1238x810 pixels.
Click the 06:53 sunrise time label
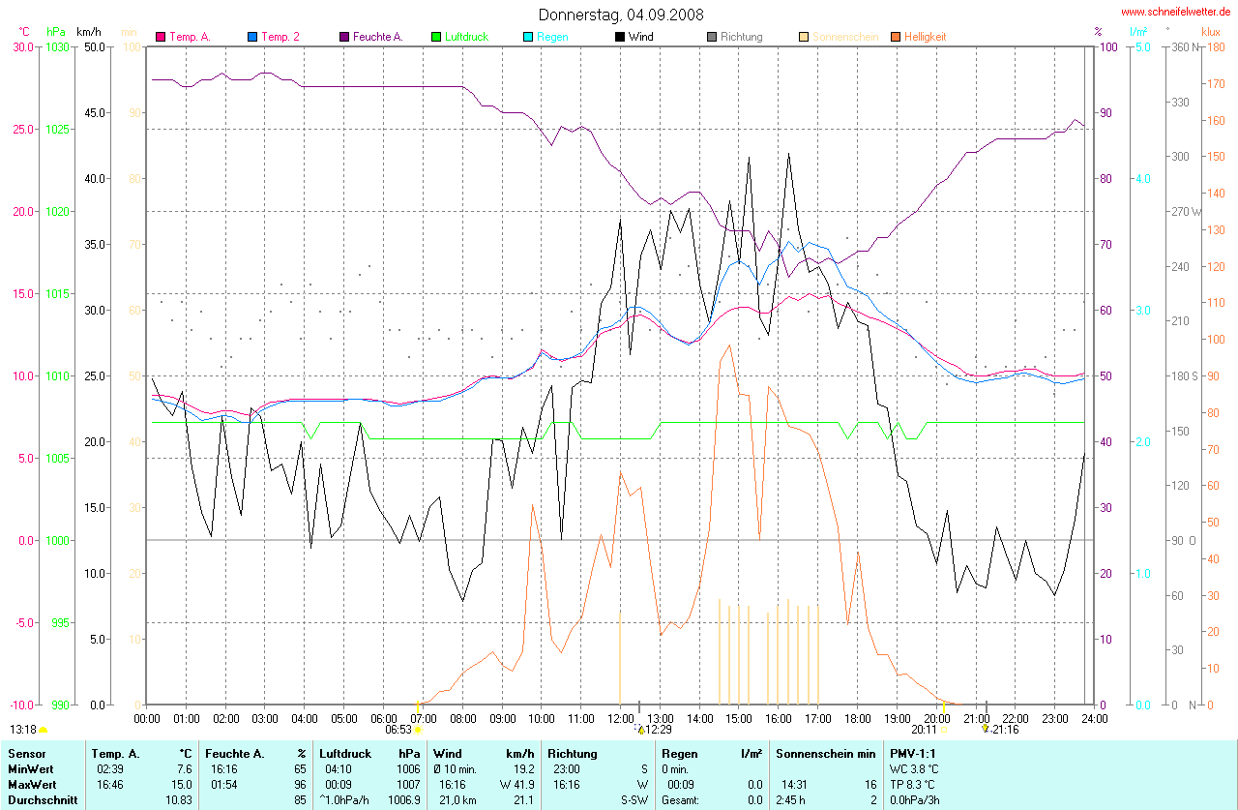click(x=398, y=730)
